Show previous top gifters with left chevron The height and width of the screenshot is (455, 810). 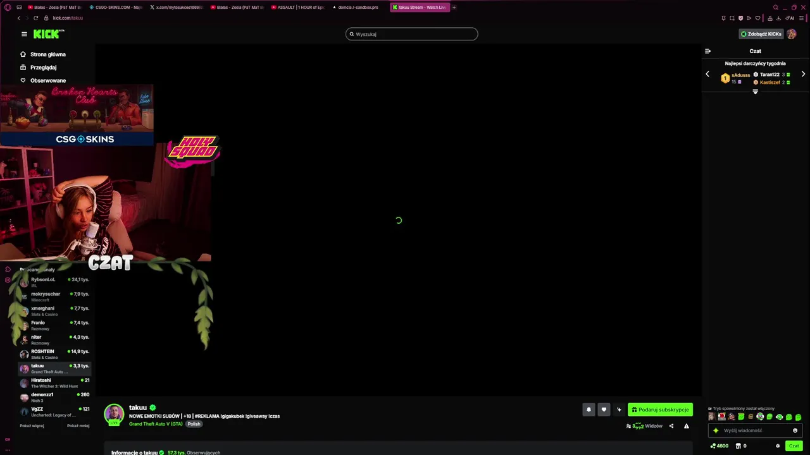click(x=707, y=75)
